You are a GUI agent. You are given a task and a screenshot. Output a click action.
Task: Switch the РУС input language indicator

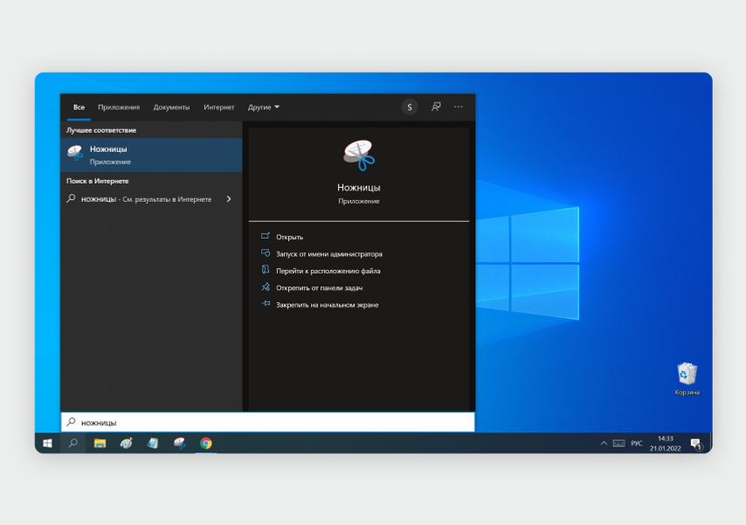[637, 443]
